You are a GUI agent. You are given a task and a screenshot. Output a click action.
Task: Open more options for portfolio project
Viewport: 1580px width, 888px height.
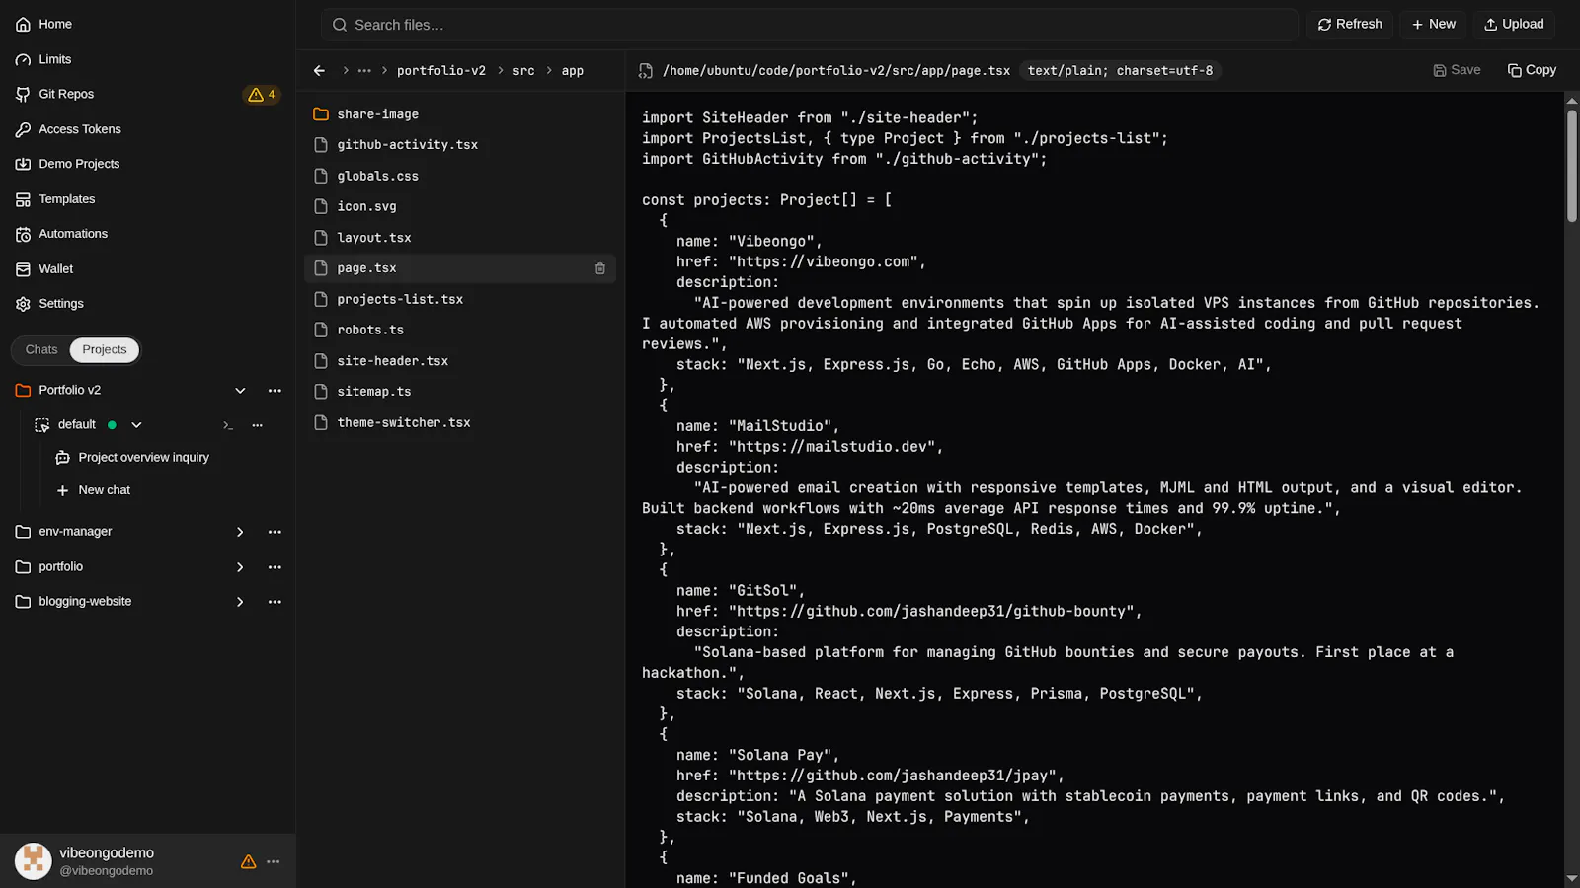pos(275,567)
